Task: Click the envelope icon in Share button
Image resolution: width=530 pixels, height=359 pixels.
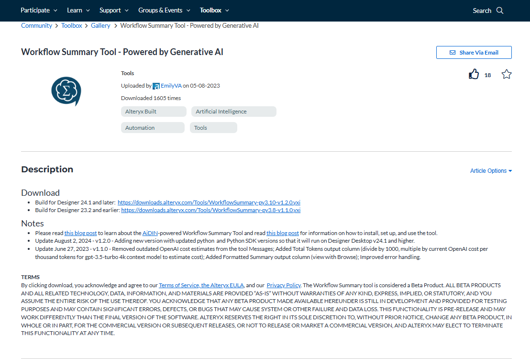Action: (452, 53)
